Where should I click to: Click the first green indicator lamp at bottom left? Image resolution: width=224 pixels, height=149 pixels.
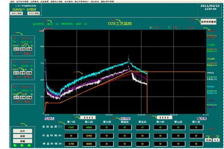tap(15, 146)
